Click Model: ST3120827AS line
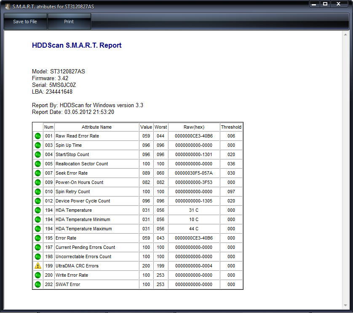Viewport: 353px width, 313px height. point(59,71)
